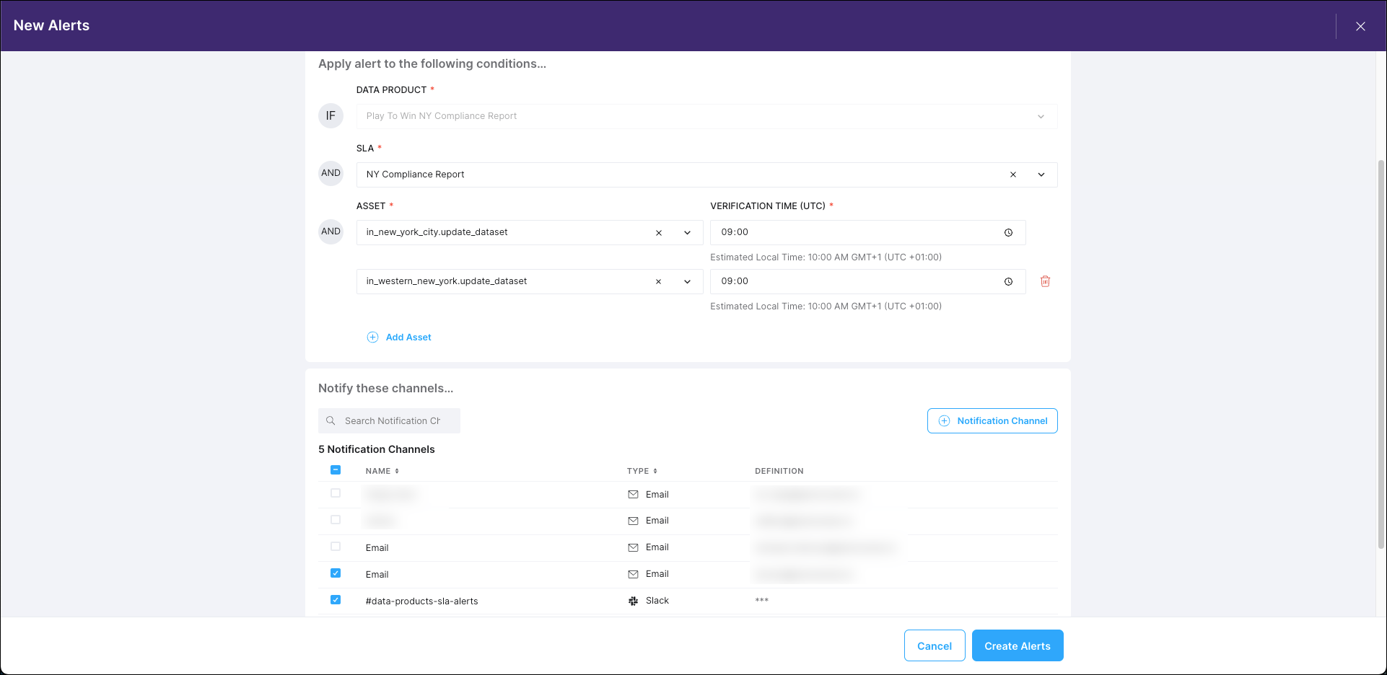Click the plus icon on Notification Channel button
The height and width of the screenshot is (675, 1387).
coord(944,420)
